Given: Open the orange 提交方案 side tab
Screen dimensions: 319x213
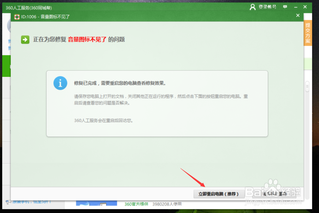Looking at the screenshot, I should [x=308, y=33].
